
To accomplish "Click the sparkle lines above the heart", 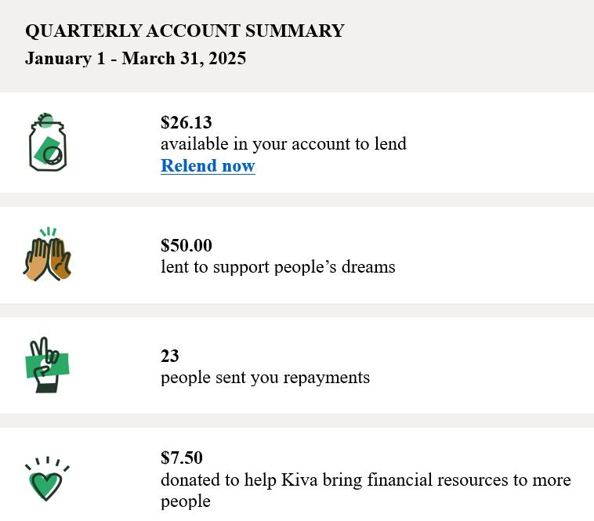I will click(x=47, y=464).
